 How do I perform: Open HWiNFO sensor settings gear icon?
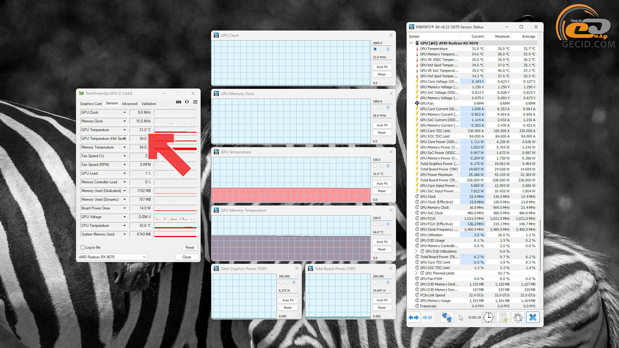pyautogui.click(x=518, y=317)
